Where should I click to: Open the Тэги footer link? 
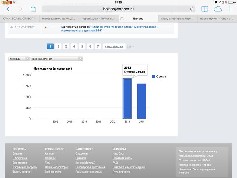coord(47,163)
